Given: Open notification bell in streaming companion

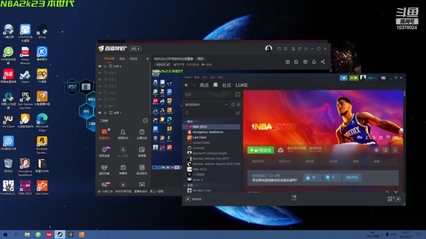Looking at the screenshot, I should point(314,62).
